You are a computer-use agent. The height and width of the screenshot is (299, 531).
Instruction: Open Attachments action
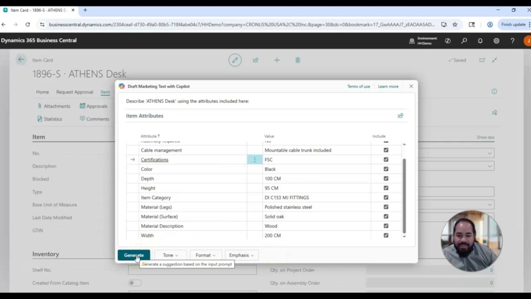point(54,106)
